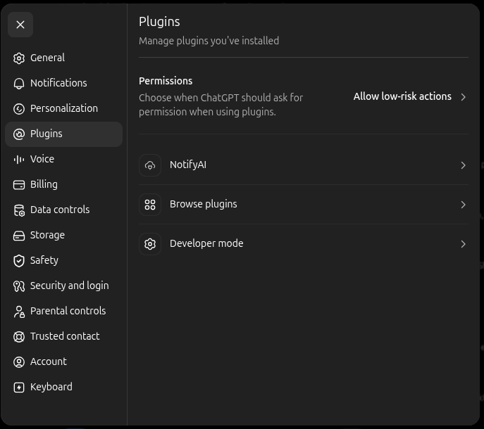Click 'Manage plugins you've installed' text
Screen dimensions: 484x429
(209, 41)
